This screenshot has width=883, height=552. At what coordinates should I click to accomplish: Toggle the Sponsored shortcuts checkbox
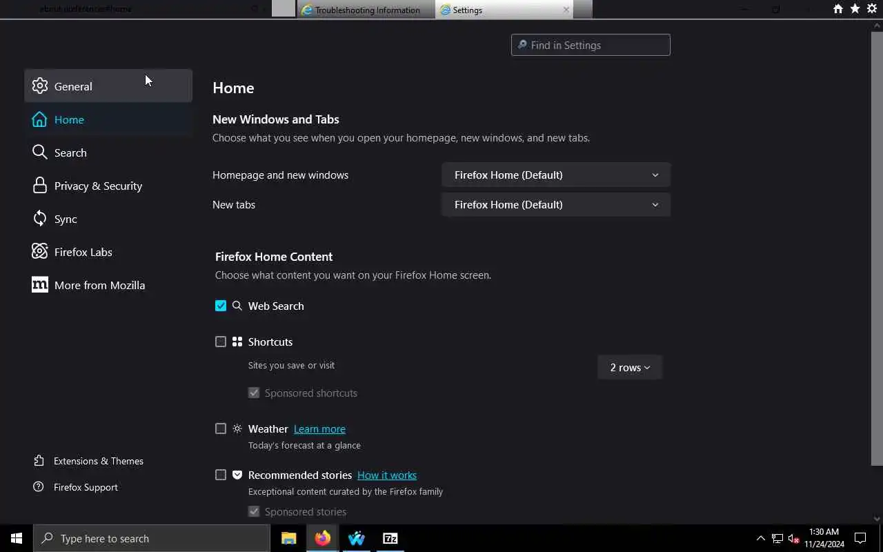point(254,393)
